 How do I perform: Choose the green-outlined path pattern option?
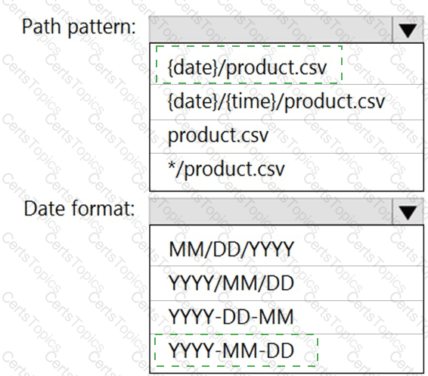[x=249, y=64]
